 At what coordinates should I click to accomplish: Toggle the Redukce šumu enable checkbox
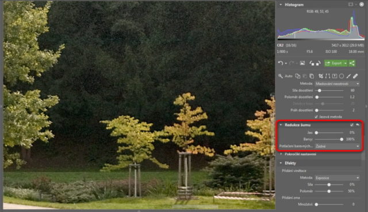click(351, 125)
